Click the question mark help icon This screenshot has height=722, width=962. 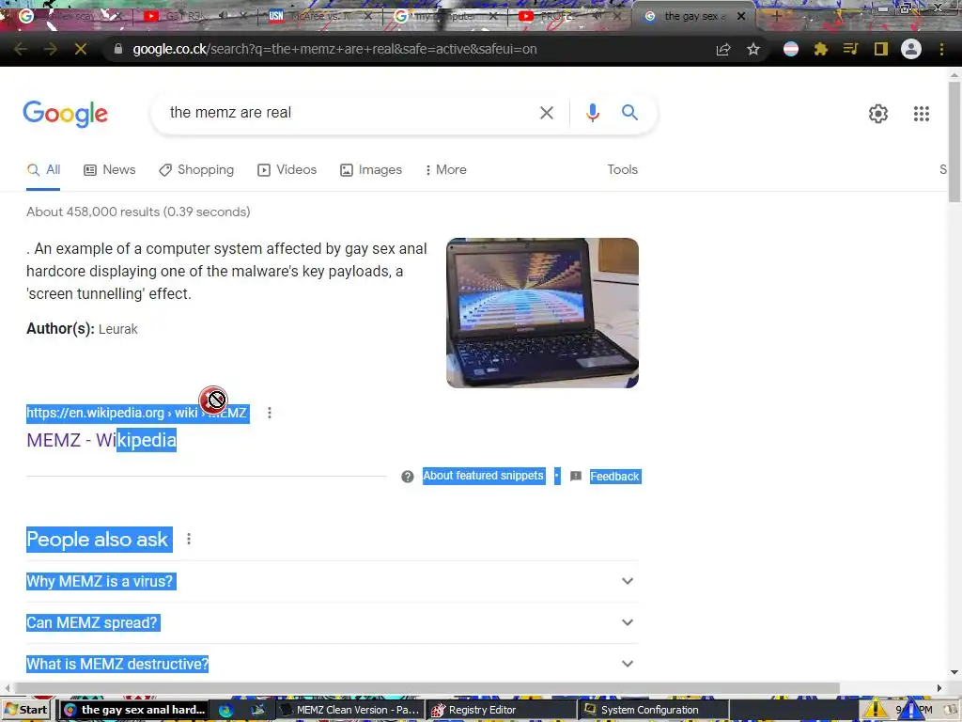[408, 477]
